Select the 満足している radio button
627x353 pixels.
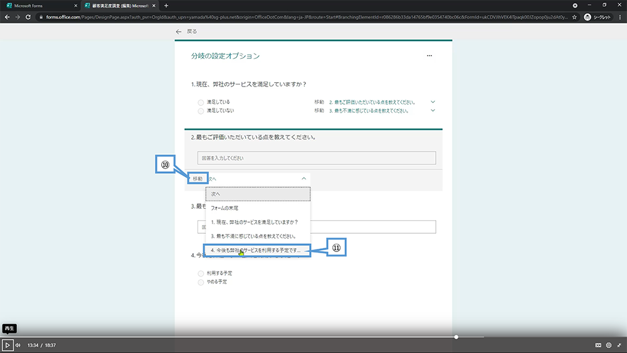tap(201, 102)
